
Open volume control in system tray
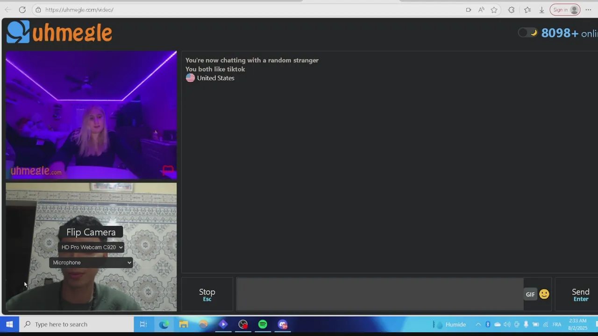[507, 324]
